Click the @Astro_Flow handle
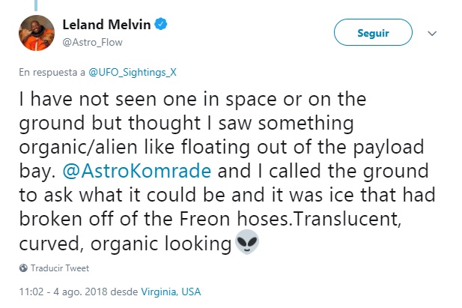 93,43
